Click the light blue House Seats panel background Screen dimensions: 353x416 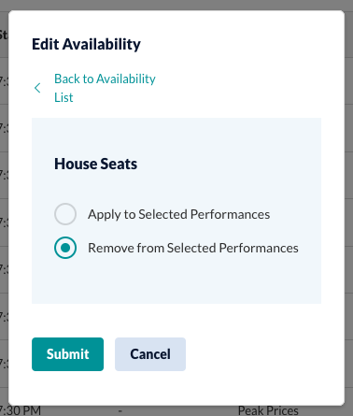point(176,280)
